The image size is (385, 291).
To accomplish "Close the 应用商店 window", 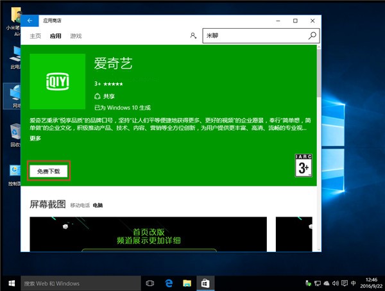I will [312, 21].
